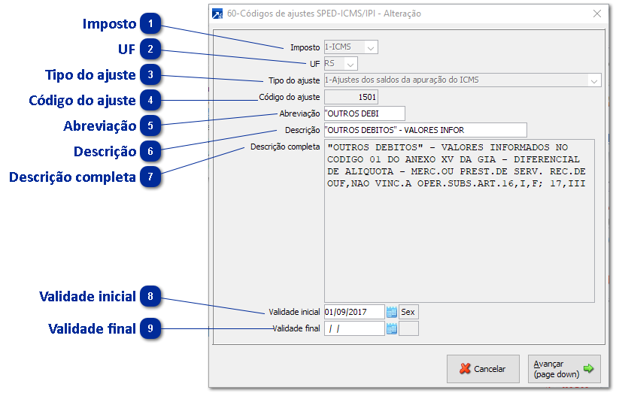Close the Códigos de ajustes SPED window

[597, 14]
